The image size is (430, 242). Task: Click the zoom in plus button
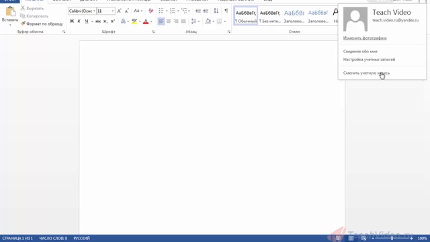411,239
